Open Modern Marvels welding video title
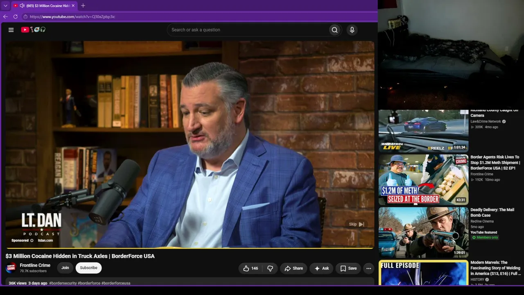The height and width of the screenshot is (295, 524). pyautogui.click(x=496, y=268)
